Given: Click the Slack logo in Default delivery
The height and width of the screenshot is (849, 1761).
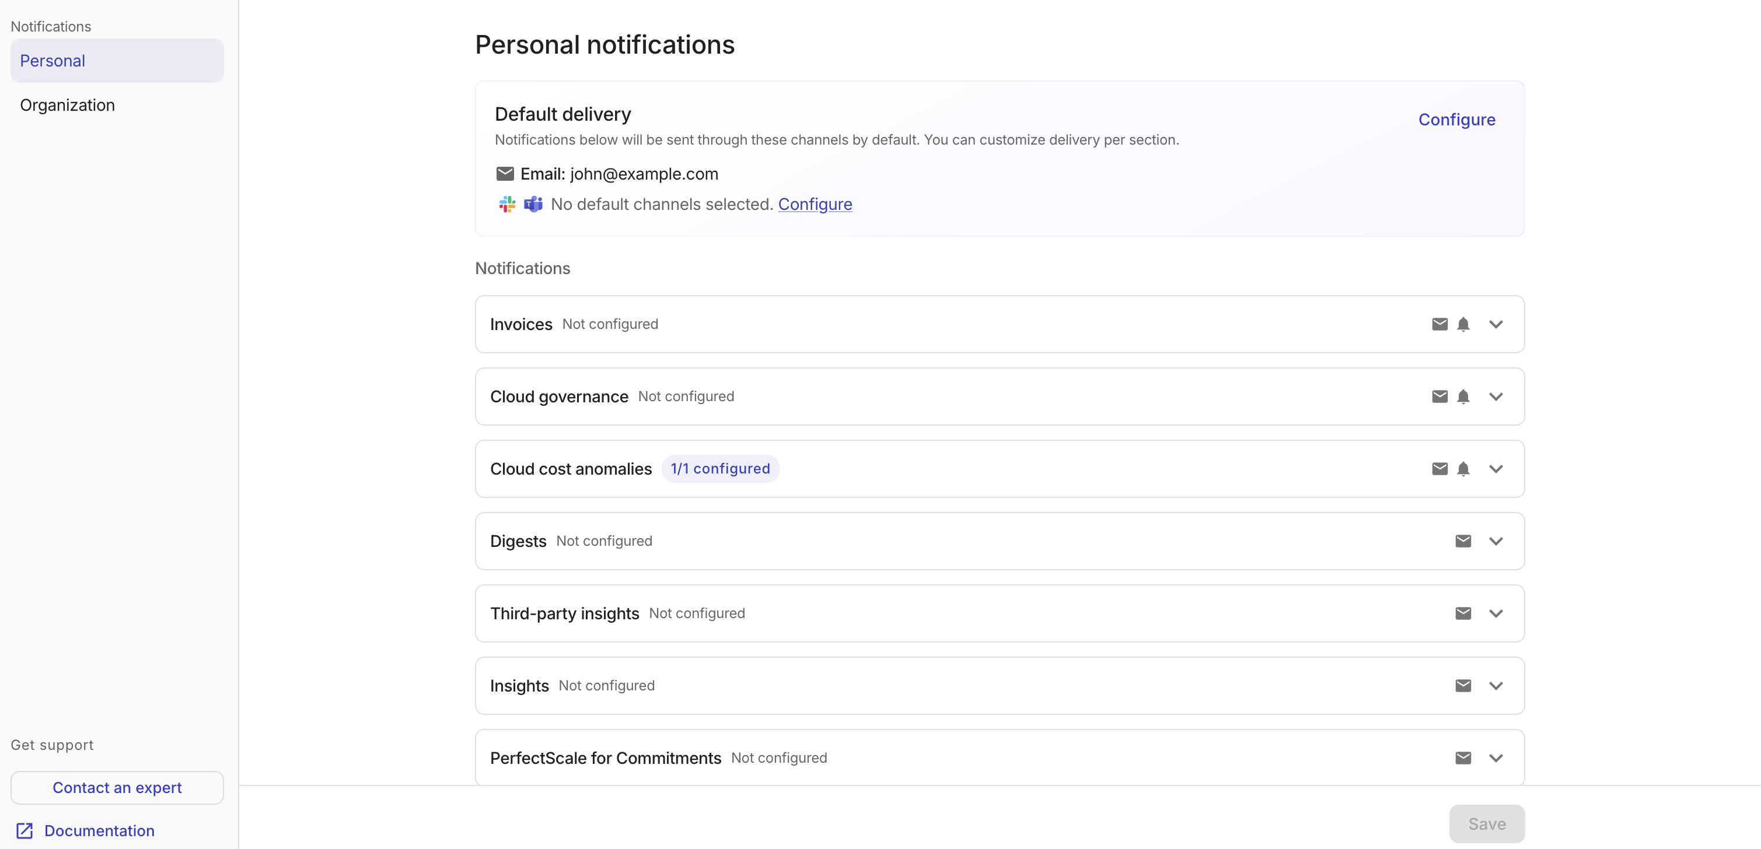Looking at the screenshot, I should tap(506, 204).
